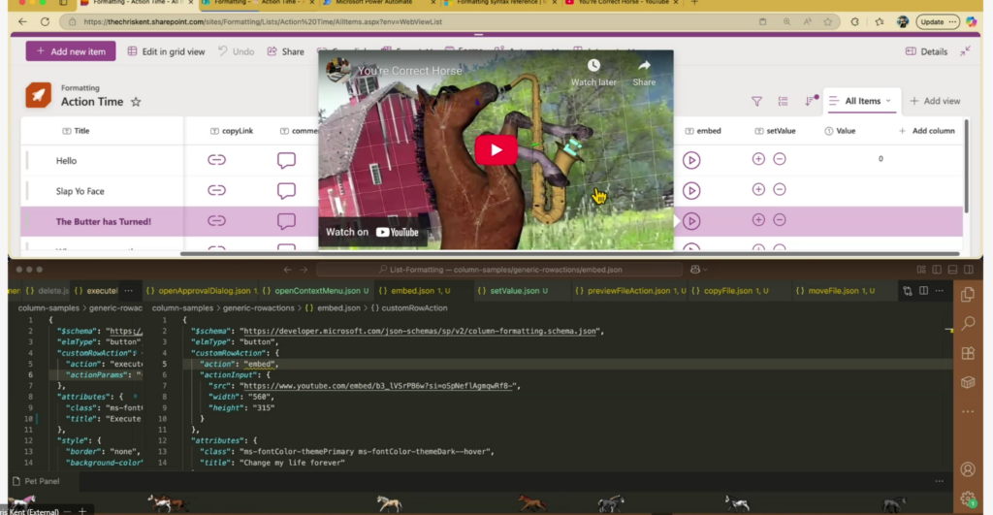This screenshot has width=993, height=515.
Task: Toggle the VS Code bottom panel
Action: pyautogui.click(x=952, y=270)
